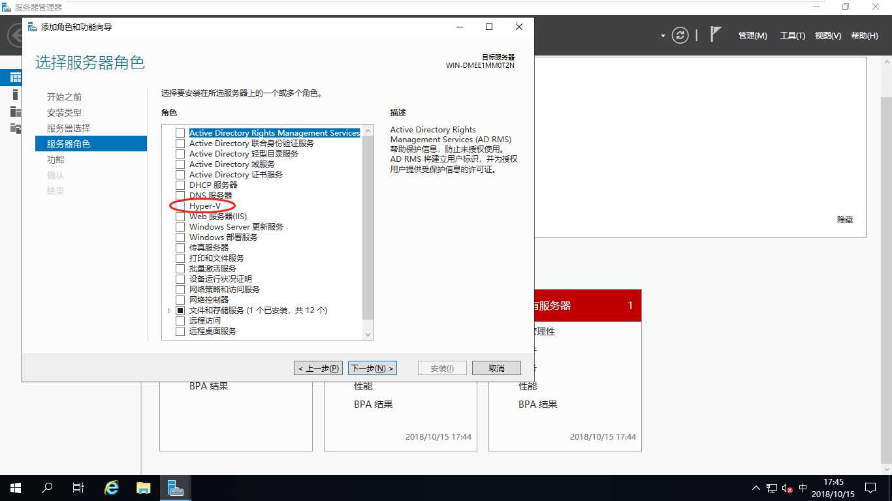Enable the DNS 服务器 role
Viewport: 892px width, 501px height.
[x=180, y=196]
